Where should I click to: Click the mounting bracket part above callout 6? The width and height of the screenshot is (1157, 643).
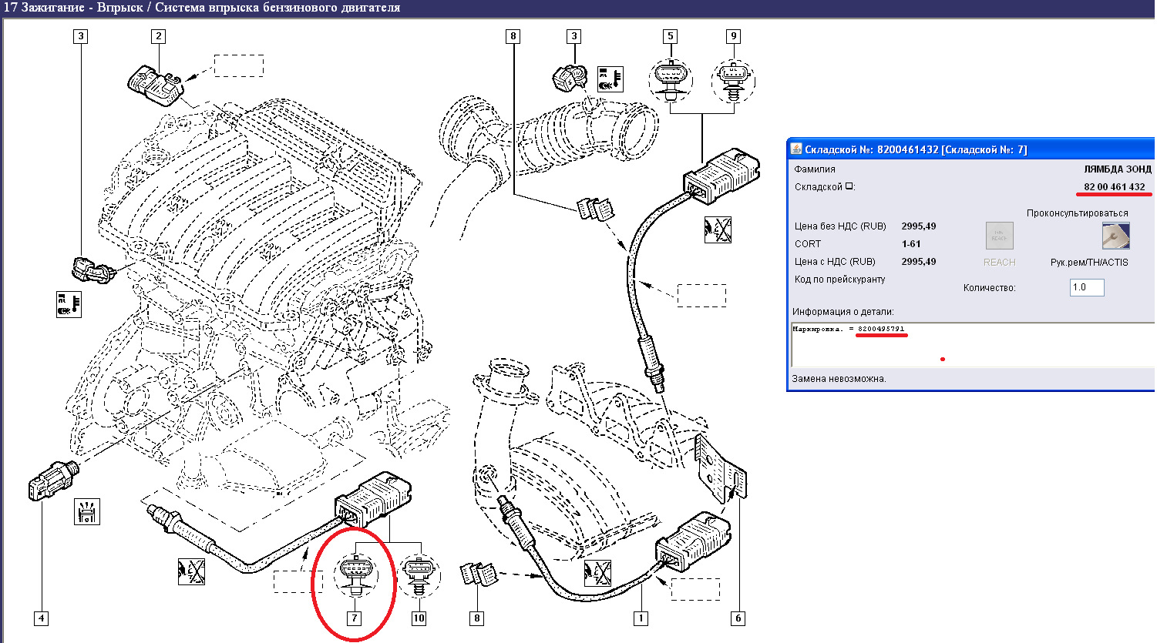(721, 468)
